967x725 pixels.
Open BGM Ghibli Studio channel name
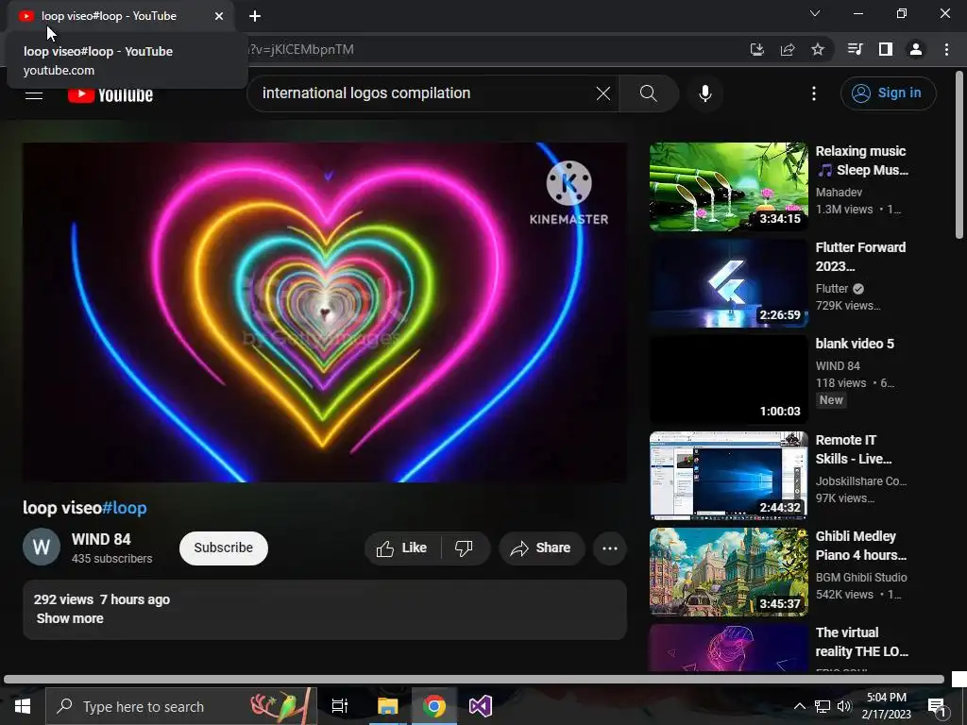[861, 578]
